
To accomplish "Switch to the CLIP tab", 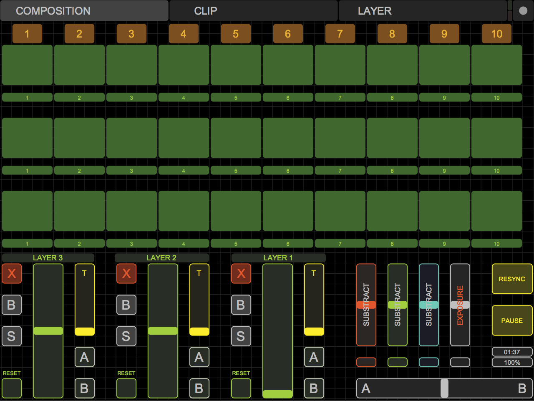I will pyautogui.click(x=253, y=11).
